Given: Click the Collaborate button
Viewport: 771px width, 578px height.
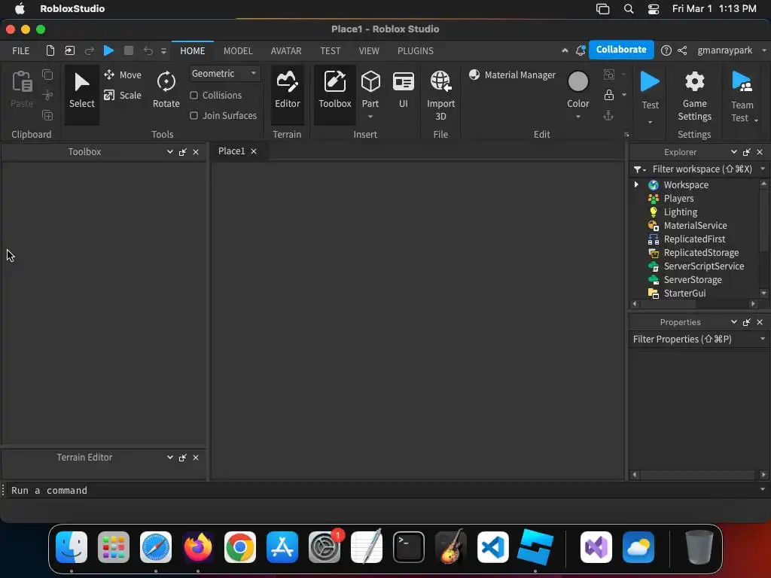Looking at the screenshot, I should pyautogui.click(x=621, y=50).
